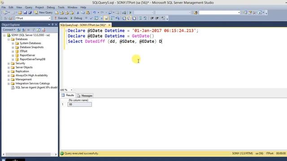Expand the Security folder

pyautogui.click(x=9, y=64)
